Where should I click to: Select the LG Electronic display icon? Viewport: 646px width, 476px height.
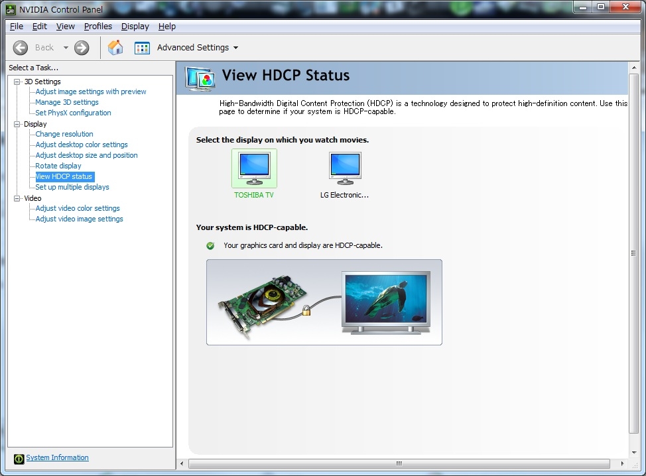click(345, 168)
